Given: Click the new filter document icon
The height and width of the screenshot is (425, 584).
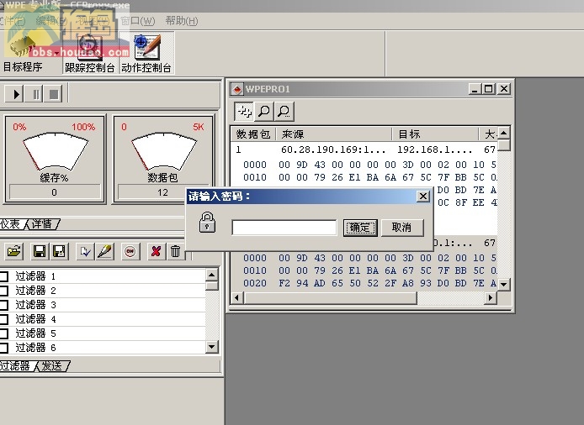Looking at the screenshot, I should (x=85, y=252).
